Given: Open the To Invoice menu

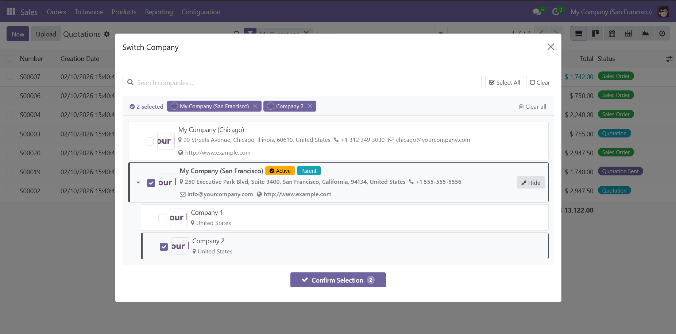Looking at the screenshot, I should point(89,12).
